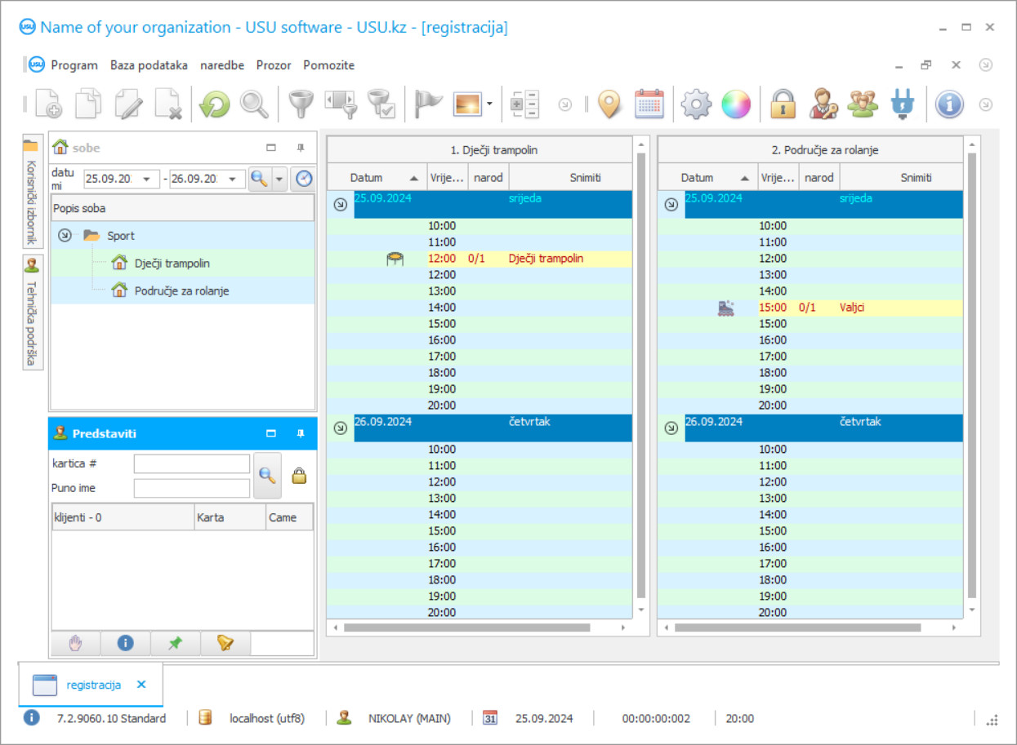Open the calendar toolbar icon

coord(649,104)
